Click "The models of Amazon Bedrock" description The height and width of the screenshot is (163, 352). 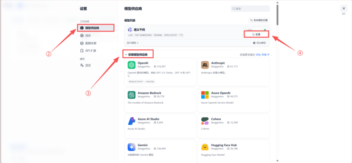[146, 103]
